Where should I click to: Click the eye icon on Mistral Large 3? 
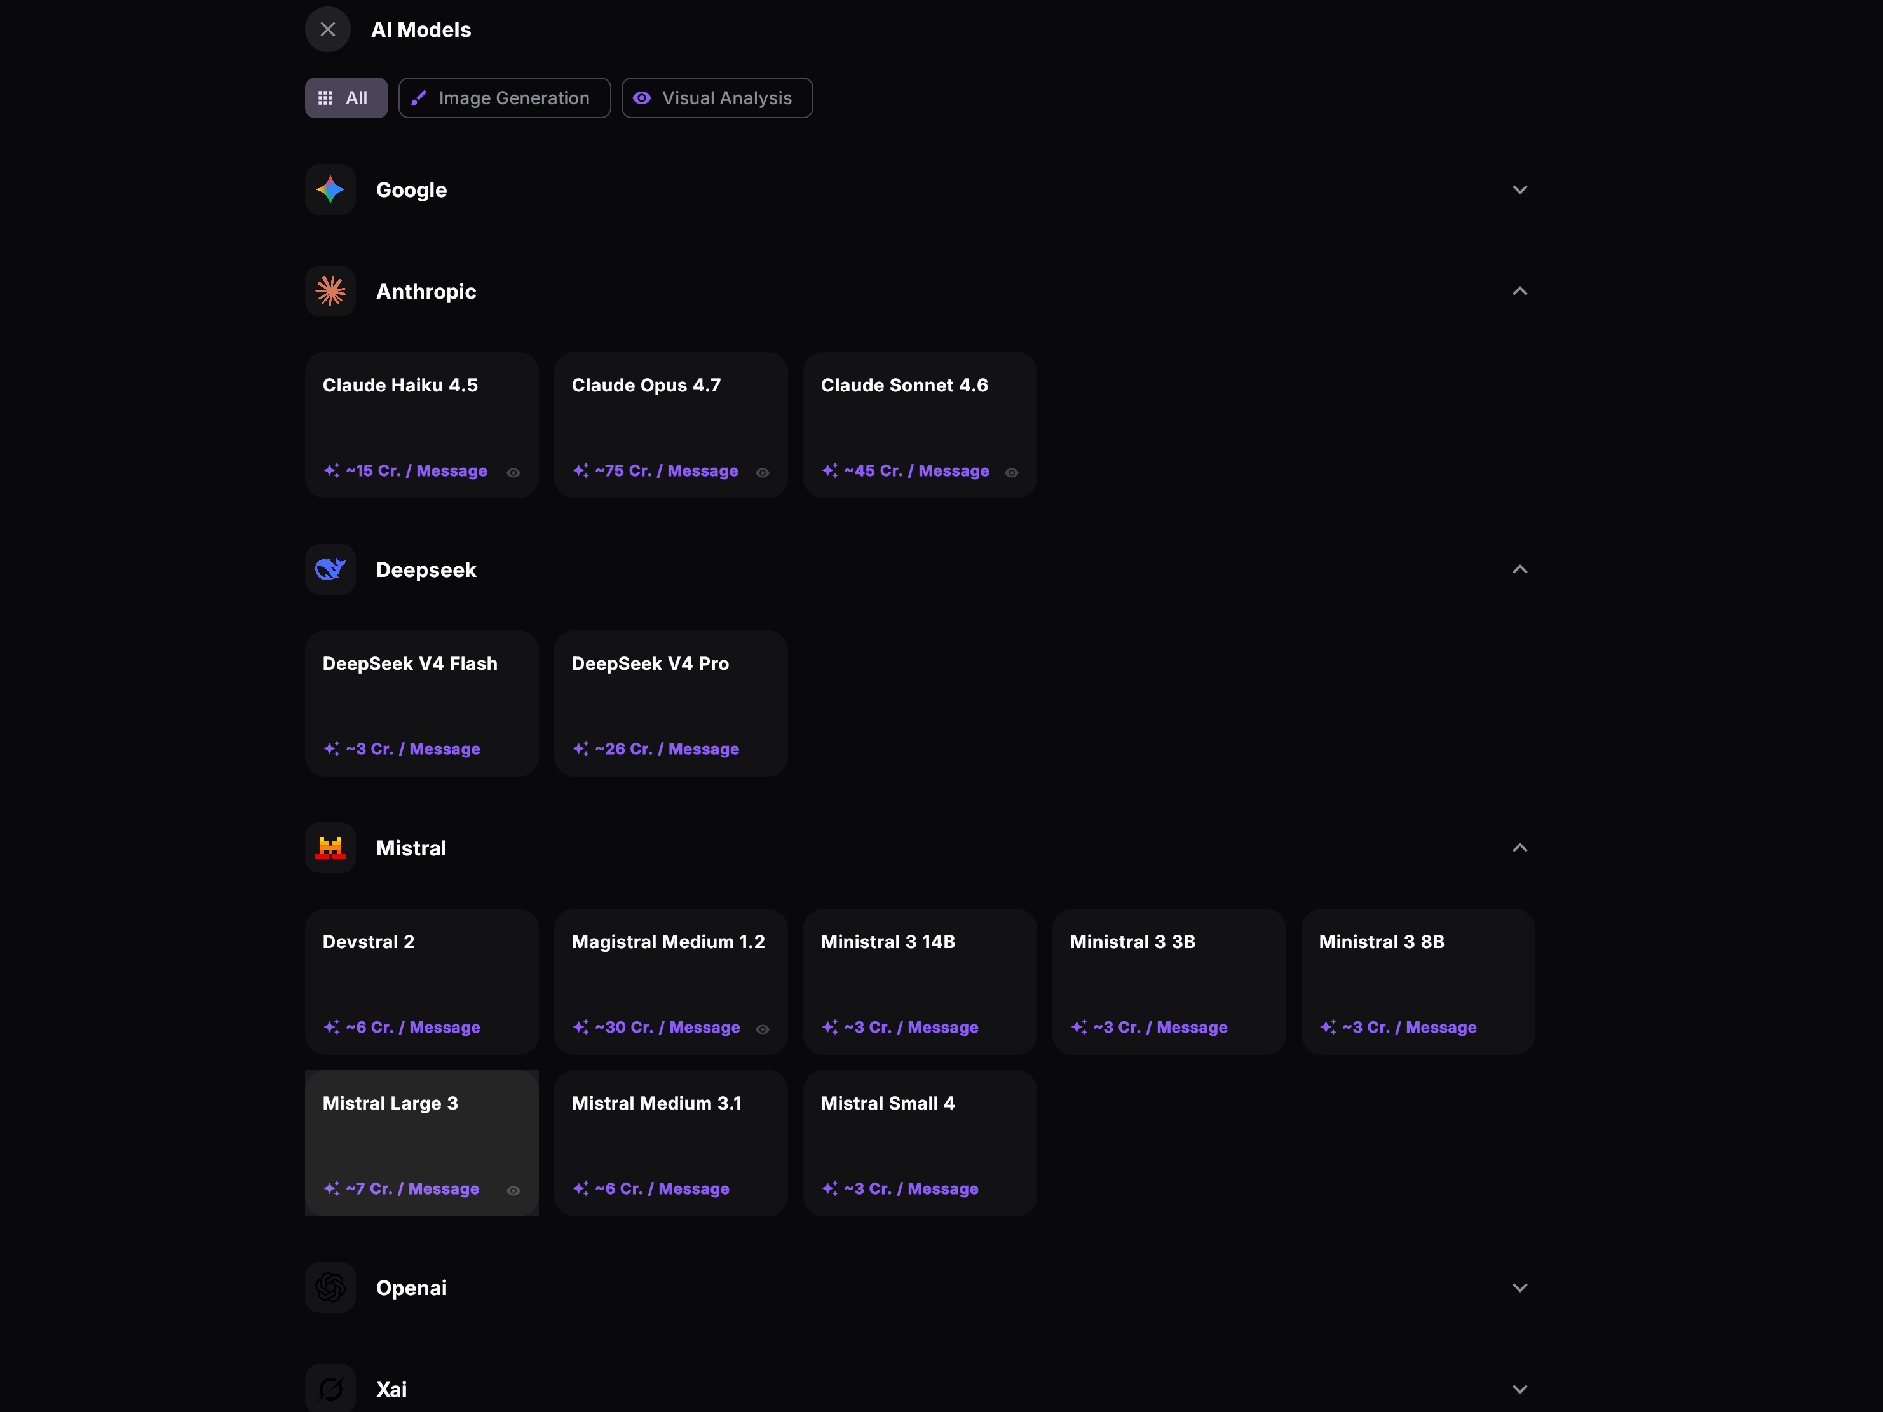[x=513, y=1191]
